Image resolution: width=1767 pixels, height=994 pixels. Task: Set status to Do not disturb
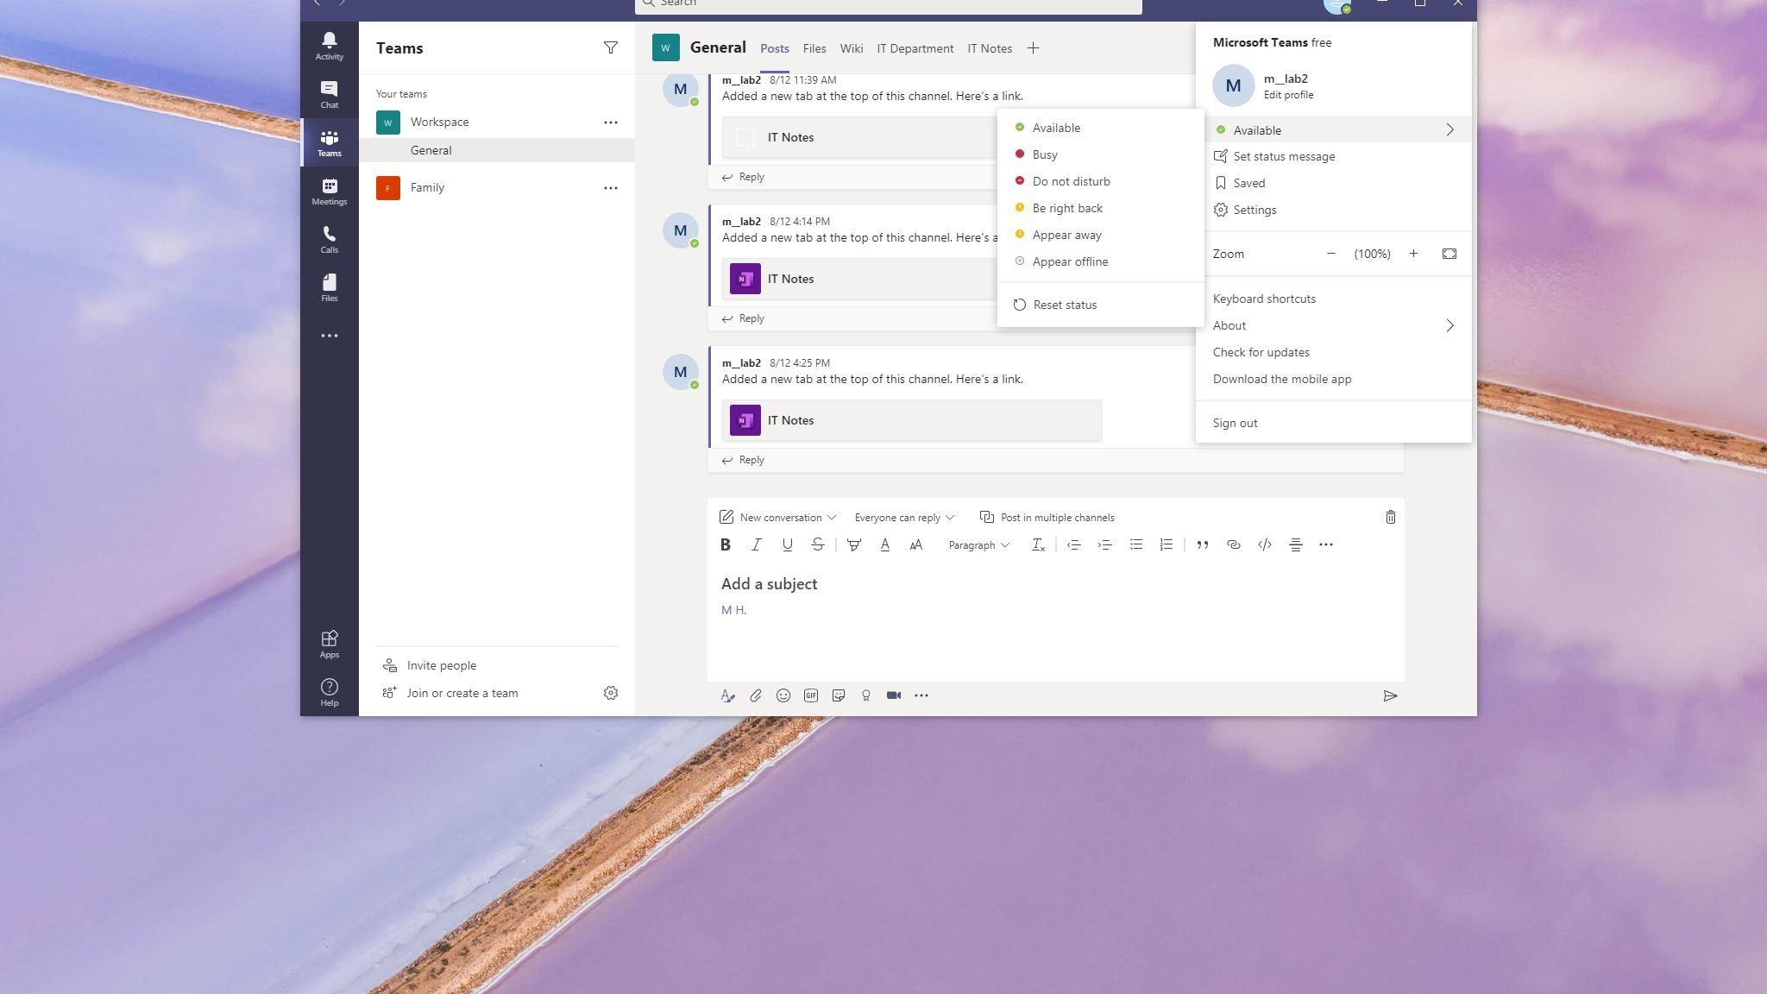1070,181
